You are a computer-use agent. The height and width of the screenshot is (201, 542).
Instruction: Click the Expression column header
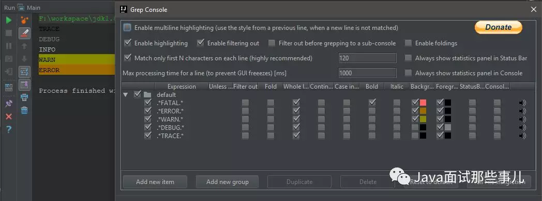(x=182, y=87)
